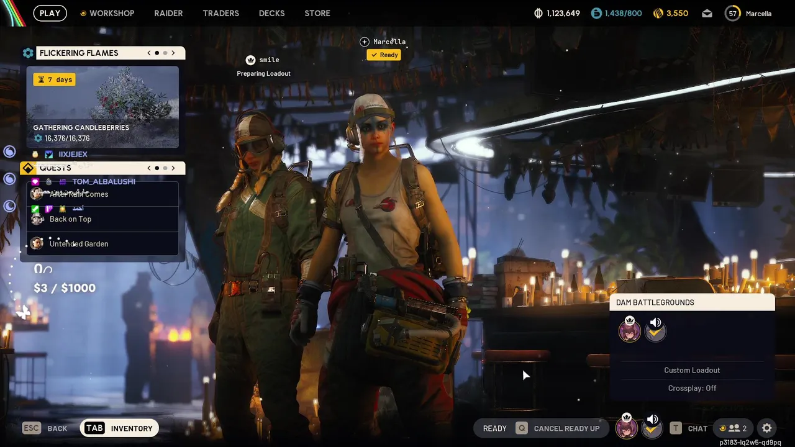Viewport: 795px width, 447px height.
Task: Toggle bottom bar voice speaker icon
Action: point(653,420)
